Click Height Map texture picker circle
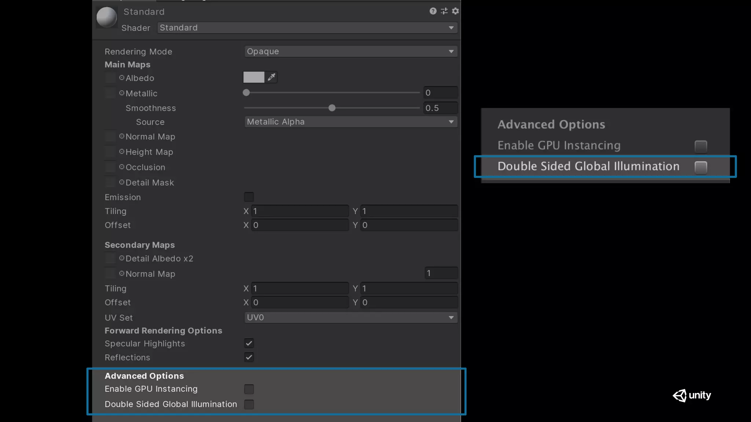Viewport: 751px width, 422px height. click(x=122, y=151)
